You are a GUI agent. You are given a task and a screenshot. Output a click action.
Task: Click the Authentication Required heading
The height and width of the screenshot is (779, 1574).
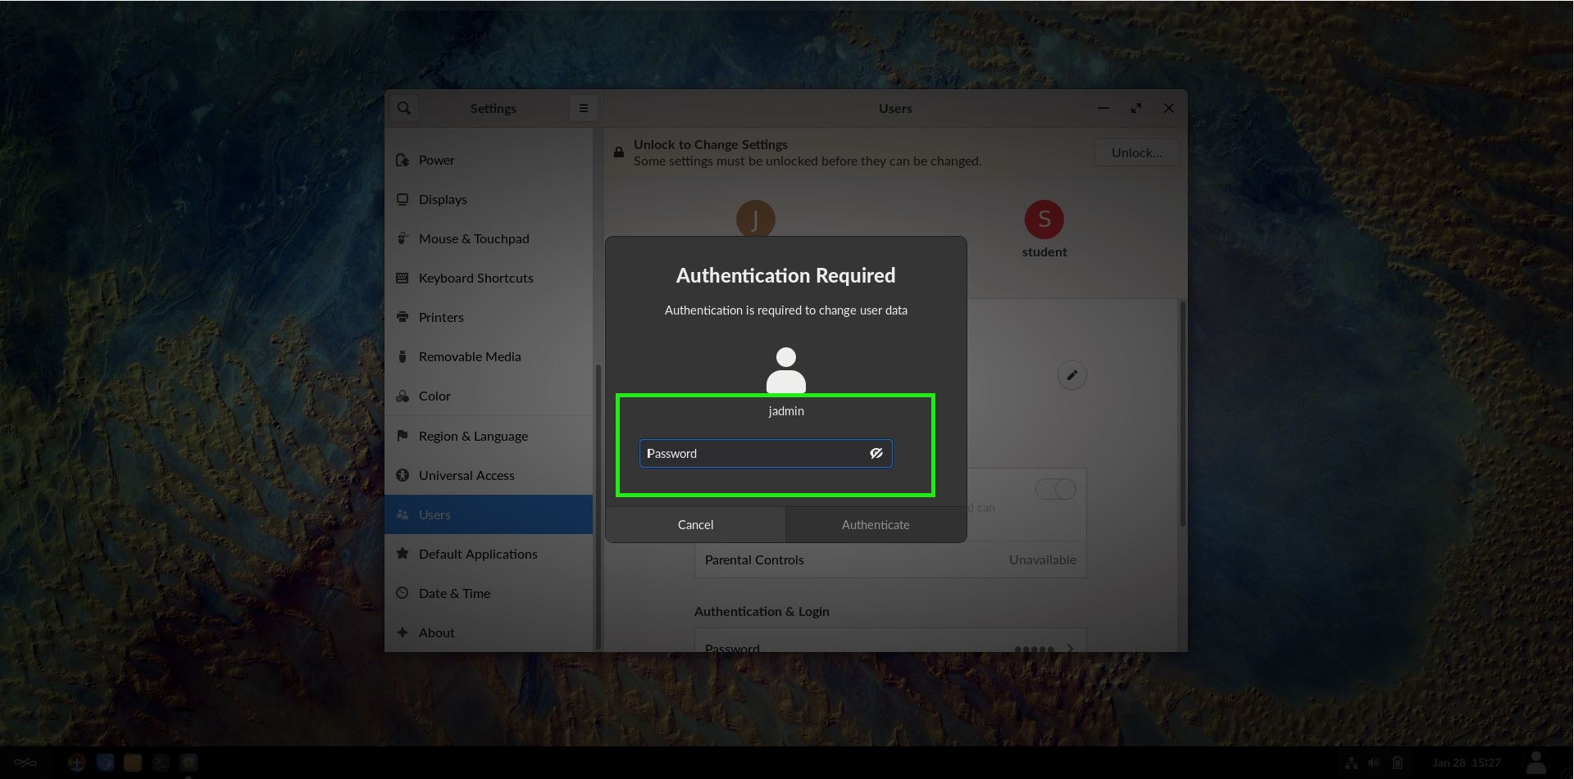click(785, 275)
